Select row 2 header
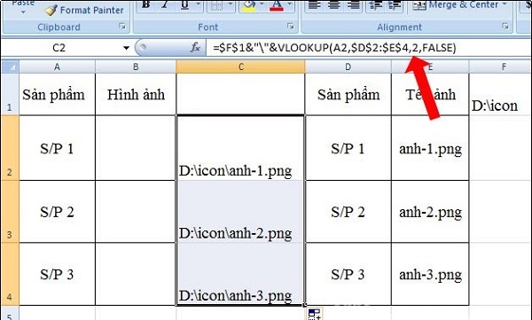 point(10,148)
